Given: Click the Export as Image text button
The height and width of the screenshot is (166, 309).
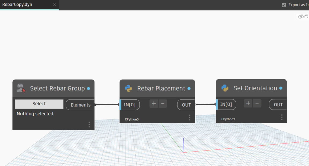Looking at the screenshot, I should click(298, 5).
